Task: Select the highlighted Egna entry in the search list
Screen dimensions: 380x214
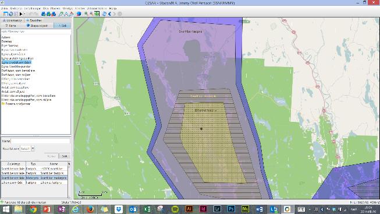Action: (x=16, y=62)
